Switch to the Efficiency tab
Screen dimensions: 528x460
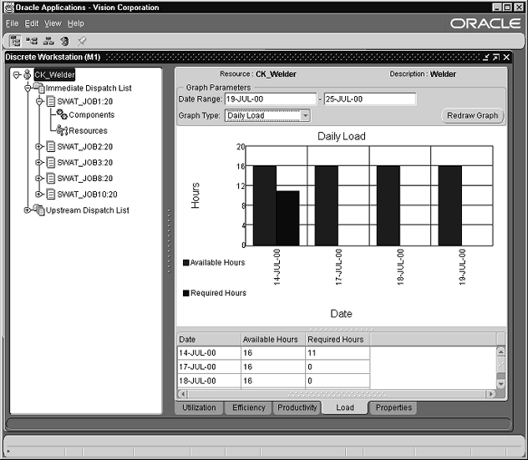coord(248,407)
